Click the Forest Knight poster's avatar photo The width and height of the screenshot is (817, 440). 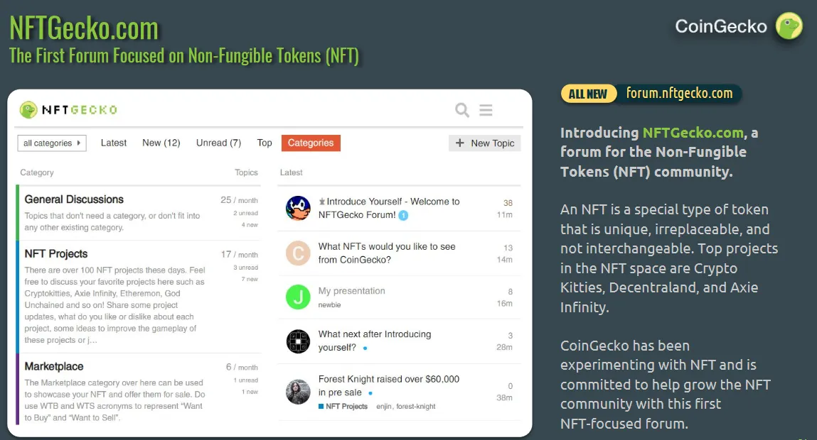298,392
